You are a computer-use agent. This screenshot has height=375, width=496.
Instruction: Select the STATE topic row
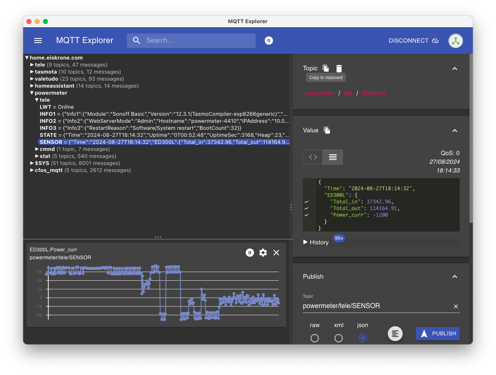pyautogui.click(x=164, y=135)
